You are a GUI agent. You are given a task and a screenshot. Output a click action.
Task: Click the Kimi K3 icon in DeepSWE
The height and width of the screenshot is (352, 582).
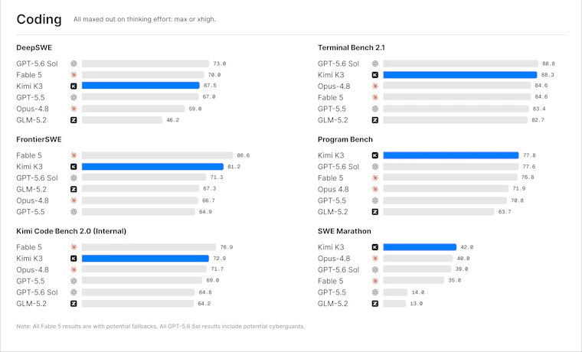pyautogui.click(x=74, y=86)
